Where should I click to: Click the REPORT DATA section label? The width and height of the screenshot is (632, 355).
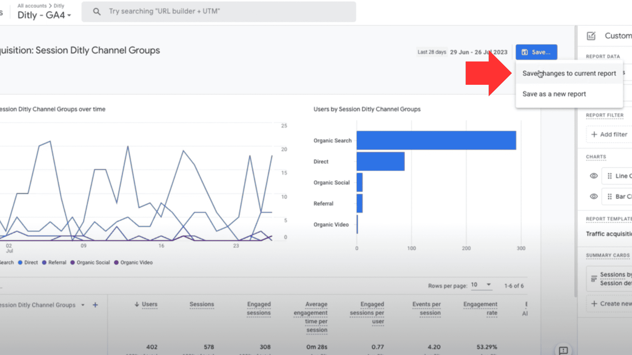[603, 57]
